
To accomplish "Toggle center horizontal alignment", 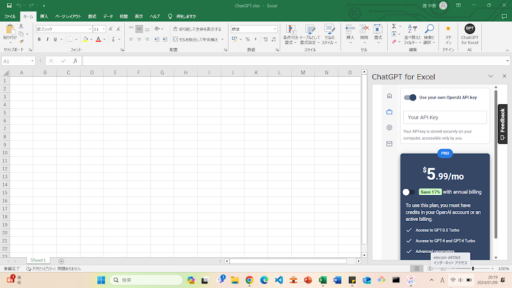I will click(139, 40).
